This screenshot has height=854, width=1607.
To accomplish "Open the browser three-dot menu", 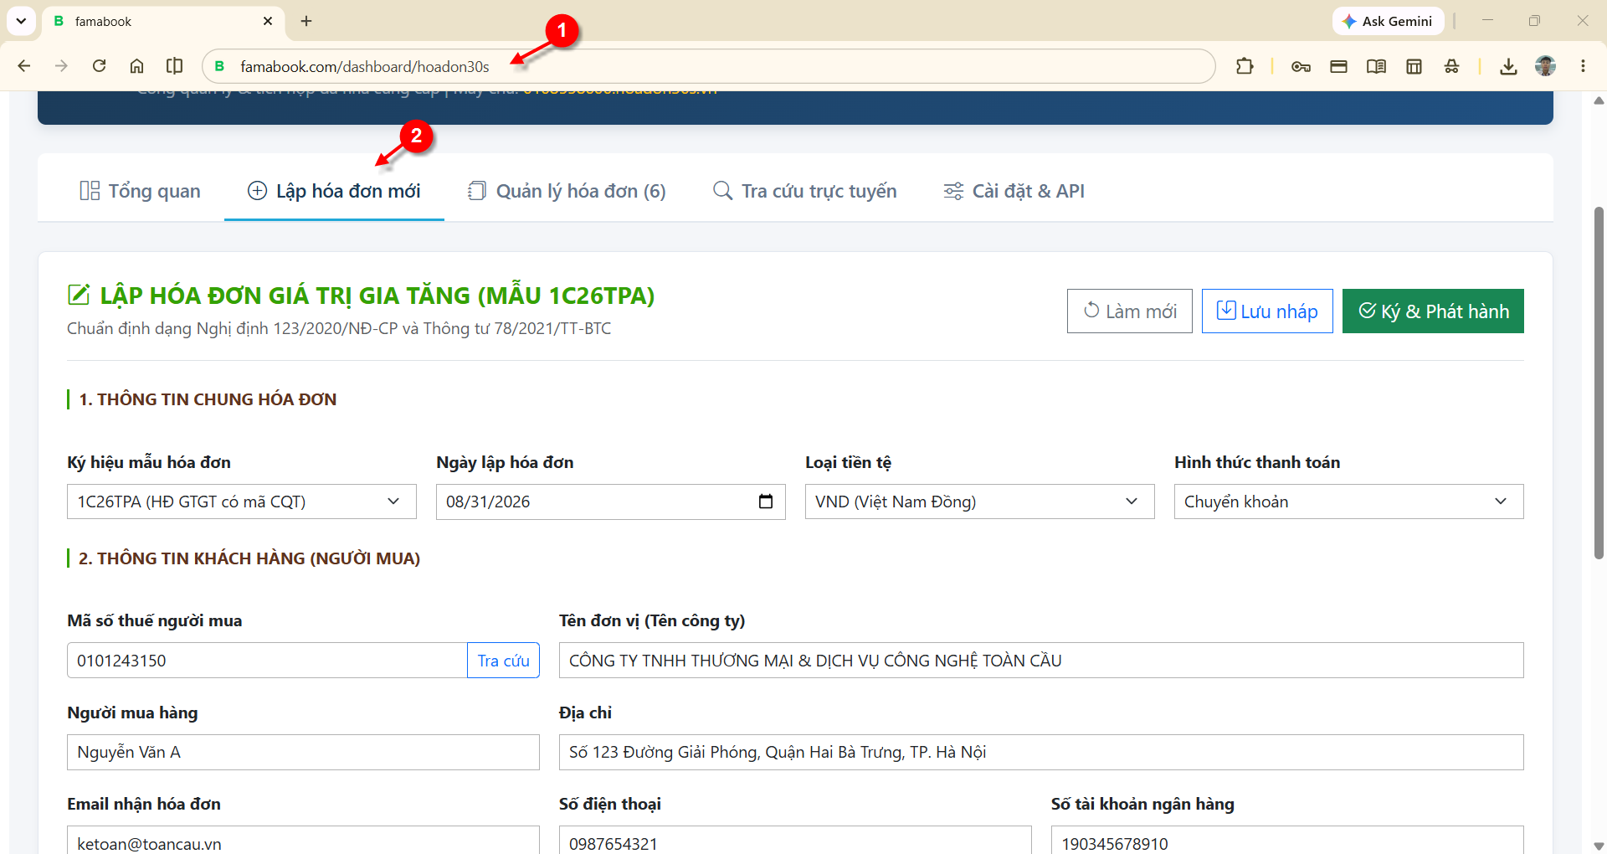I will pos(1583,66).
